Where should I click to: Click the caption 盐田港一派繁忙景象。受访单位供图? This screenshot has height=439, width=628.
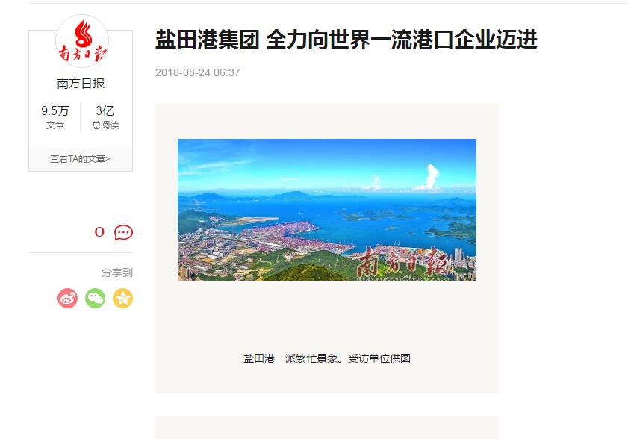pos(327,358)
